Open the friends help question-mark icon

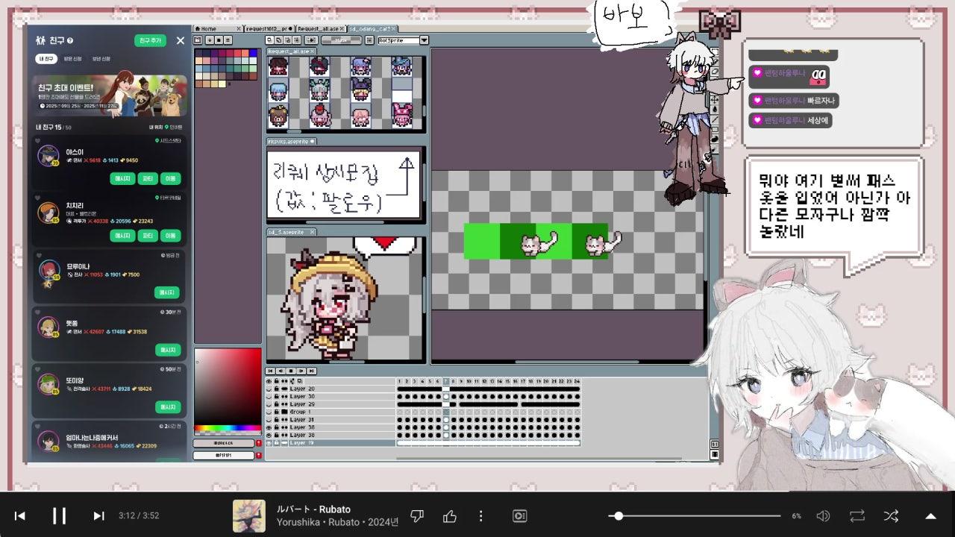[70, 40]
